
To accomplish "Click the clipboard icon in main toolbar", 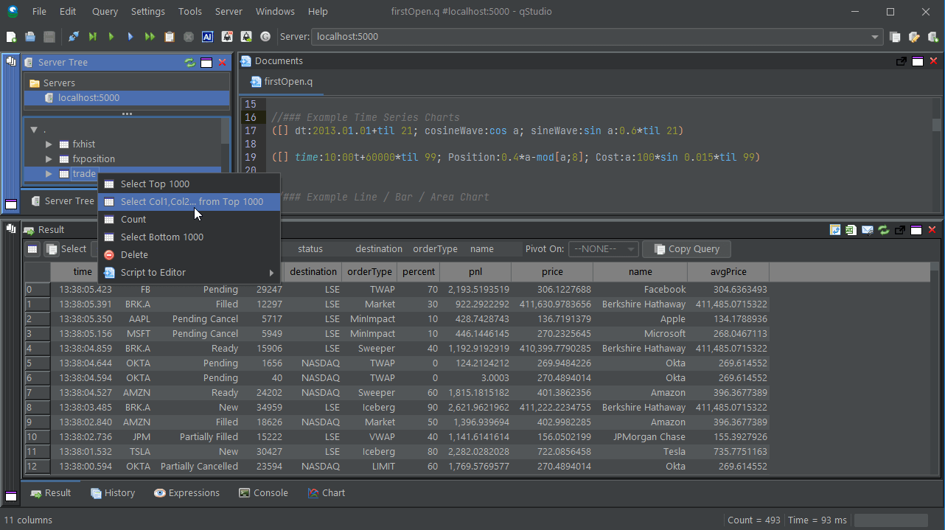I will (170, 37).
